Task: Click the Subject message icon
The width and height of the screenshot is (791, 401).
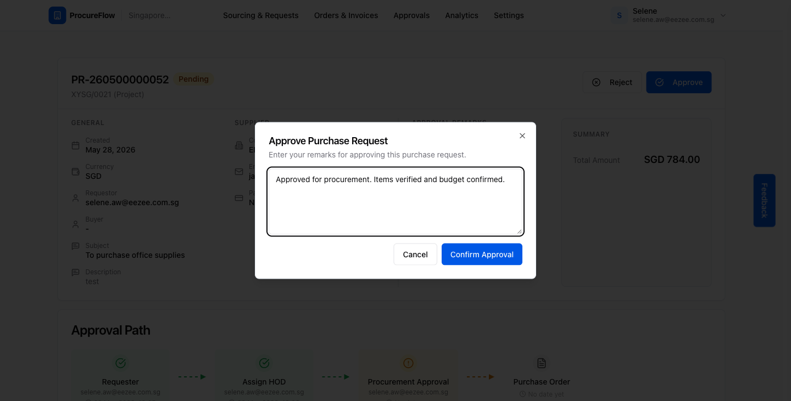Action: coord(76,246)
